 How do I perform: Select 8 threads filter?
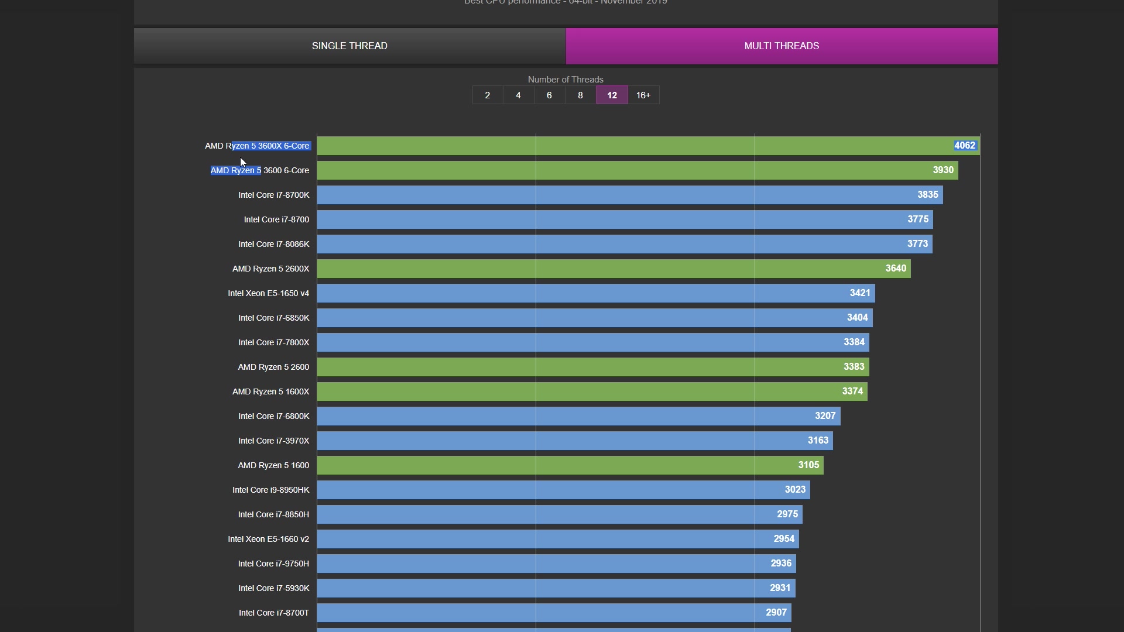(580, 95)
